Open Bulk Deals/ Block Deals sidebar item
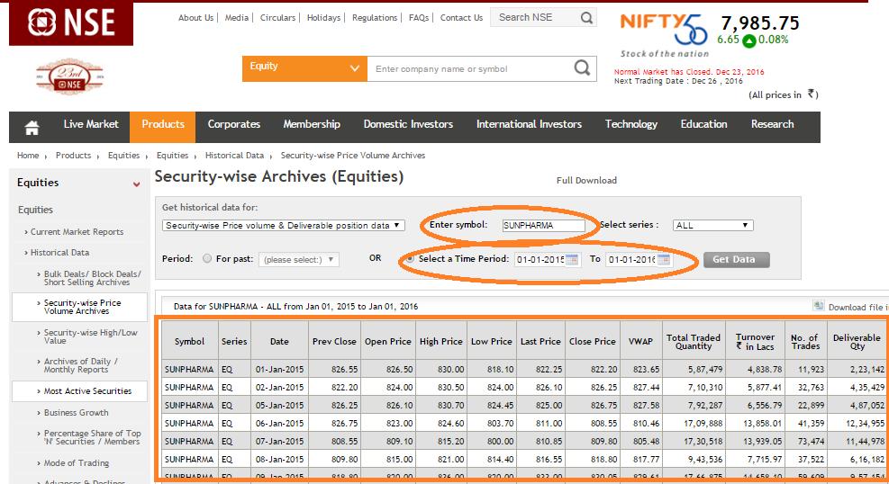Viewport: 889px width, 484px height. [x=93, y=278]
